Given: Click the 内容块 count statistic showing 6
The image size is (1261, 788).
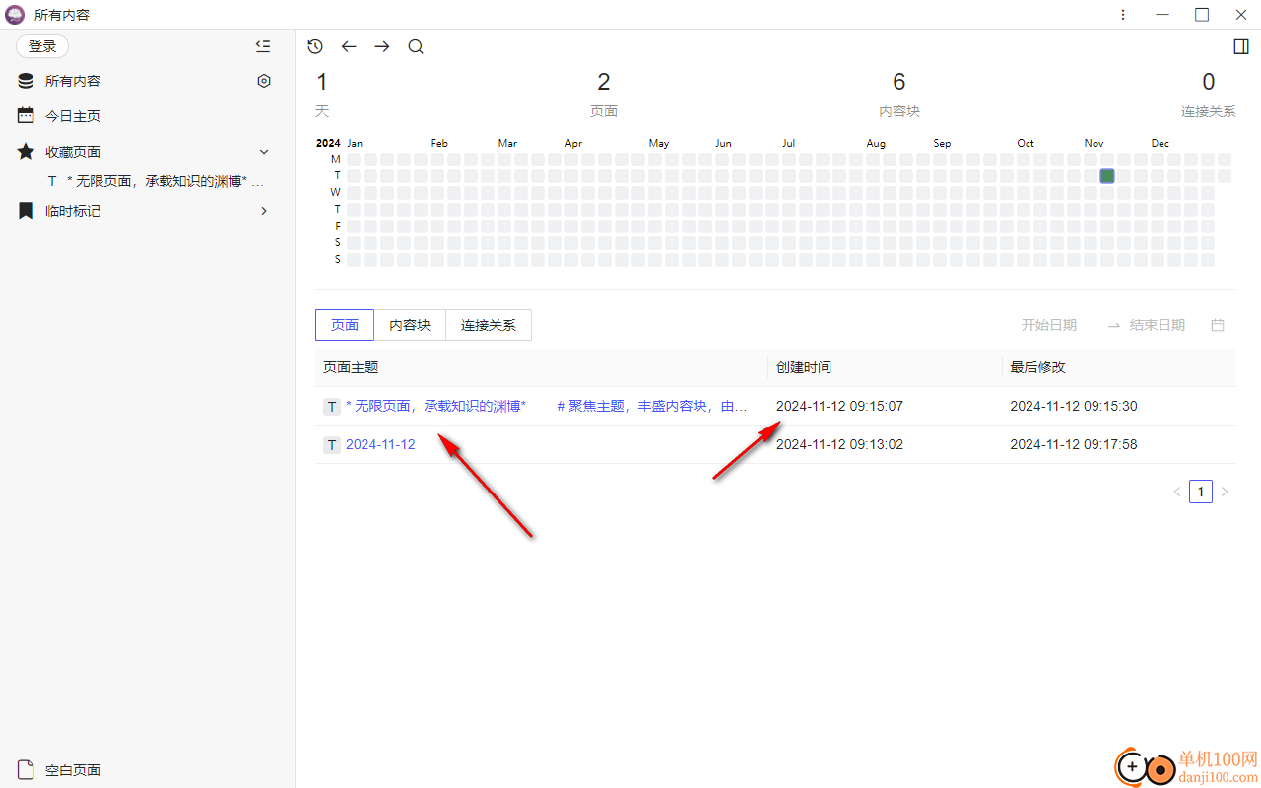Looking at the screenshot, I should pyautogui.click(x=899, y=95).
